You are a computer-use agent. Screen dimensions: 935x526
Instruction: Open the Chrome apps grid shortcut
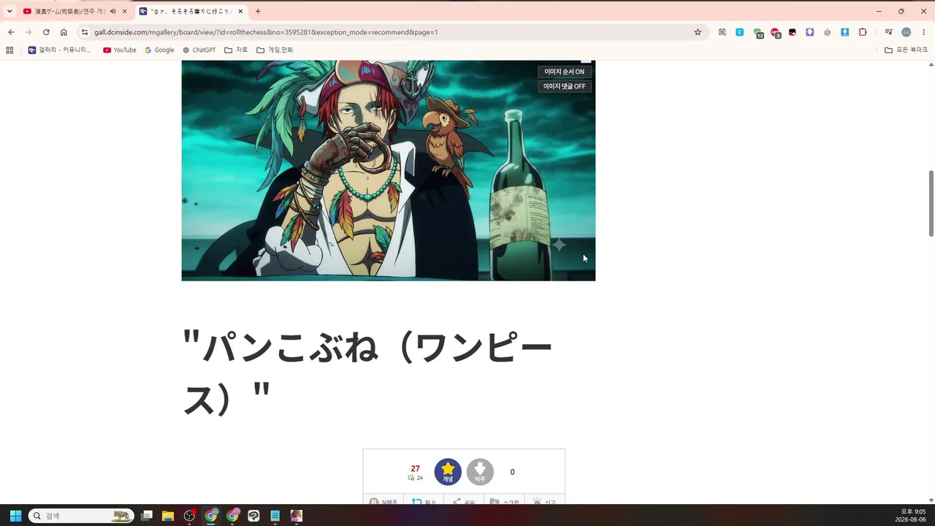[x=9, y=50]
